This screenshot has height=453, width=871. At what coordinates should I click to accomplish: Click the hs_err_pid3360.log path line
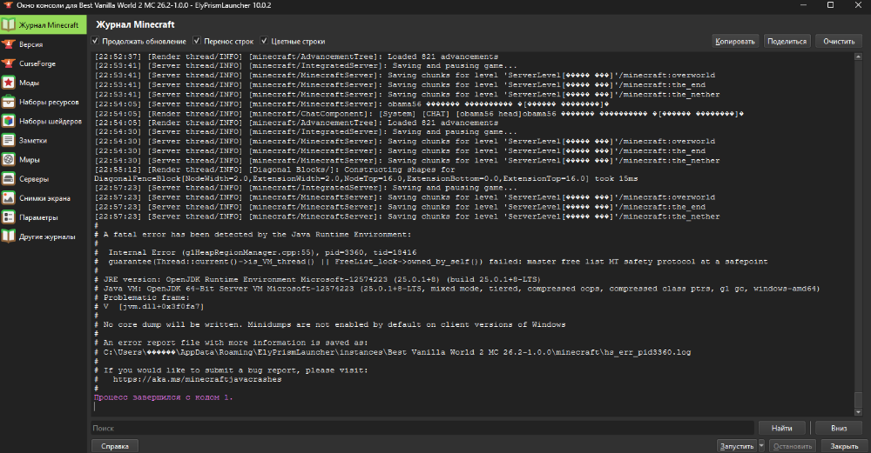pos(393,352)
